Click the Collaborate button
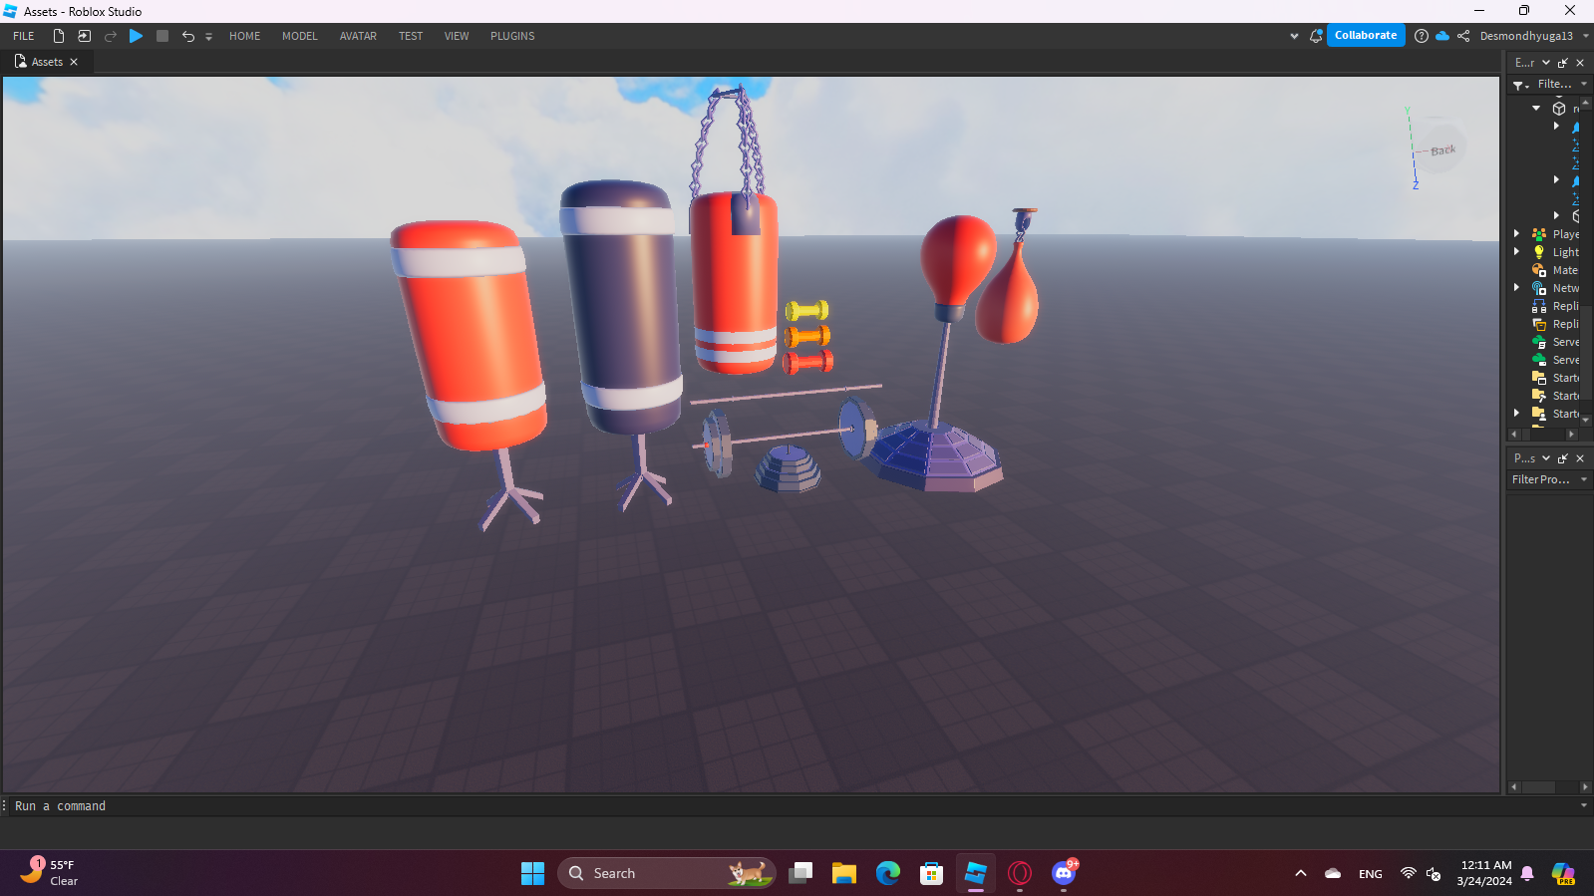 (1366, 35)
